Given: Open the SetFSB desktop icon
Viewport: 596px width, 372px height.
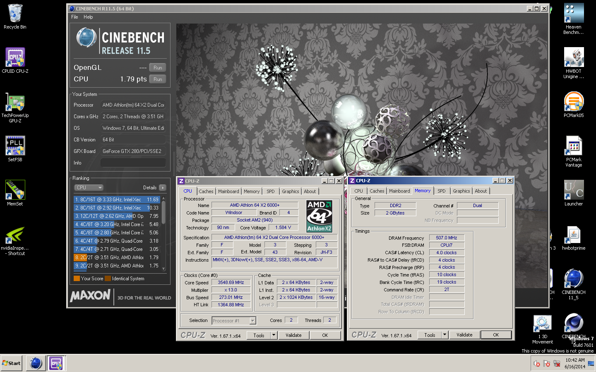Looking at the screenshot, I should tap(15, 149).
